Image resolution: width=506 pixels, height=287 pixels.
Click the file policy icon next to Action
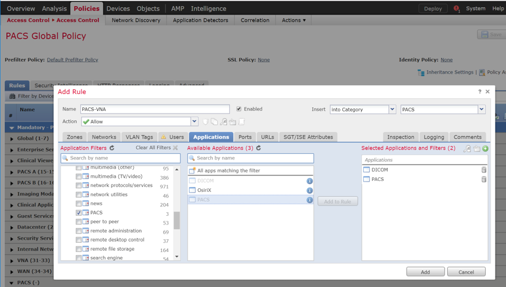[x=214, y=121]
